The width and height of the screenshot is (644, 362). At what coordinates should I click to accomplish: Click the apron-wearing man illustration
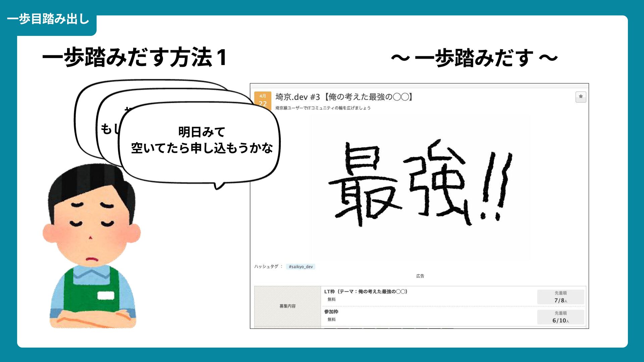(91, 248)
